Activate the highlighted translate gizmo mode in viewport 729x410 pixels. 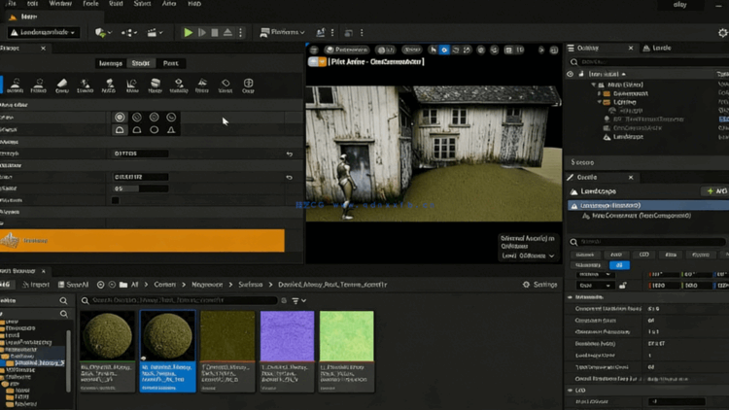(x=444, y=50)
